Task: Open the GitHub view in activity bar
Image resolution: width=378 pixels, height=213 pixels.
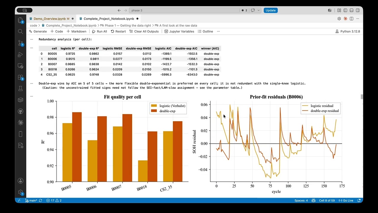Action: (20, 111)
